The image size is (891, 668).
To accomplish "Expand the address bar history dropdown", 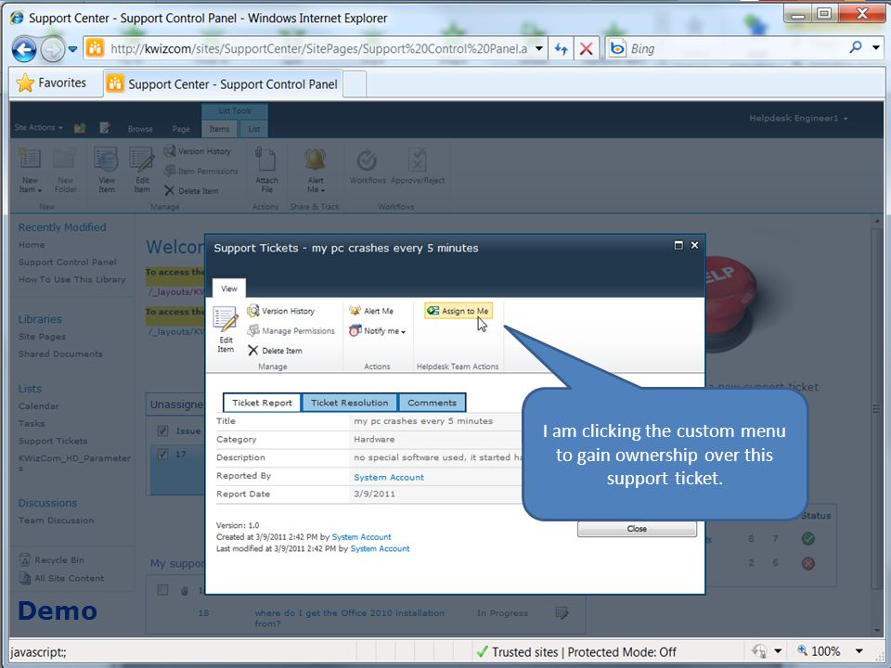I will [x=538, y=49].
